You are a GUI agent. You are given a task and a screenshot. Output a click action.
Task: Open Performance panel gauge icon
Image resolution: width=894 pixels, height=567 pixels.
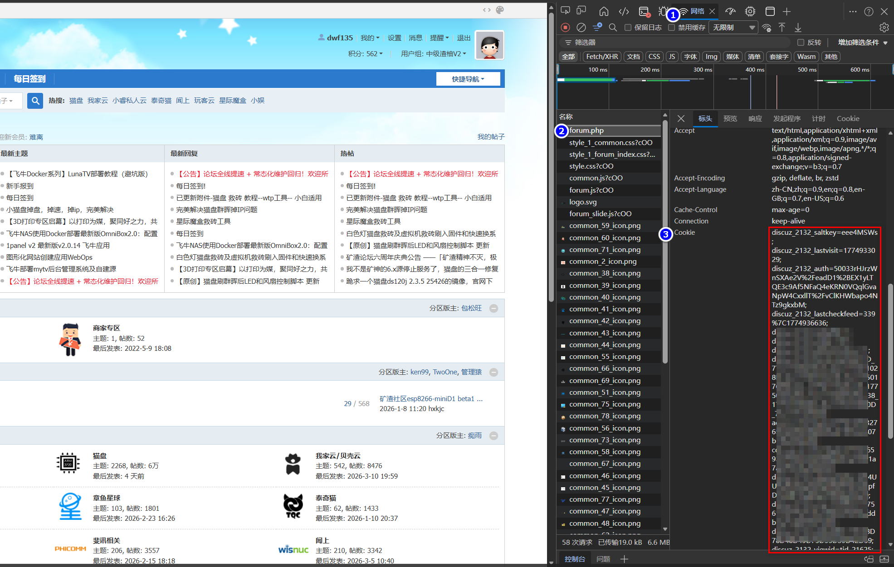click(730, 11)
